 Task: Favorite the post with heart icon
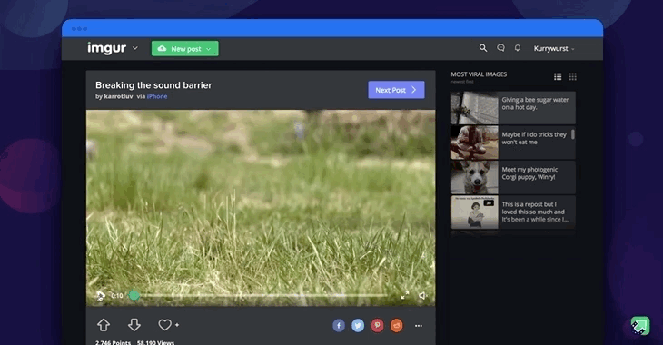(x=165, y=325)
